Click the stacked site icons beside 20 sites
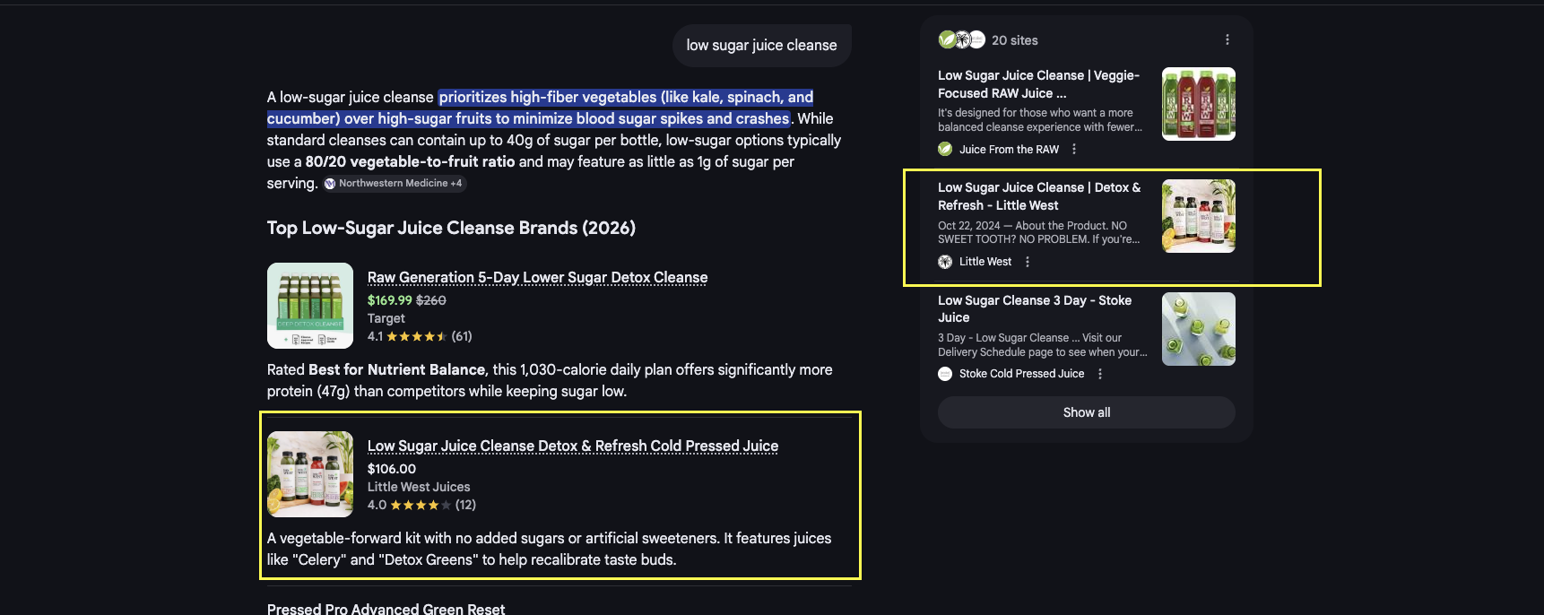Viewport: 1544px width, 615px height. coord(961,40)
